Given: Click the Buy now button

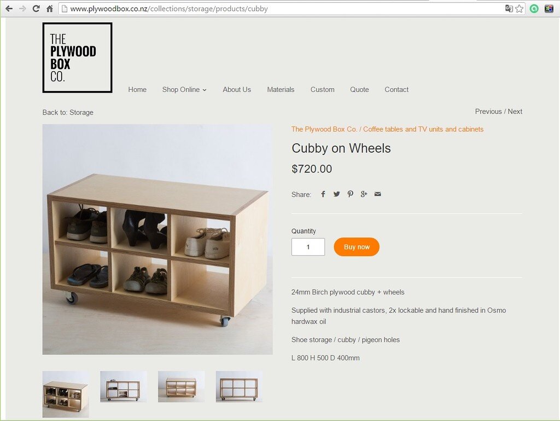Looking at the screenshot, I should pos(357,247).
